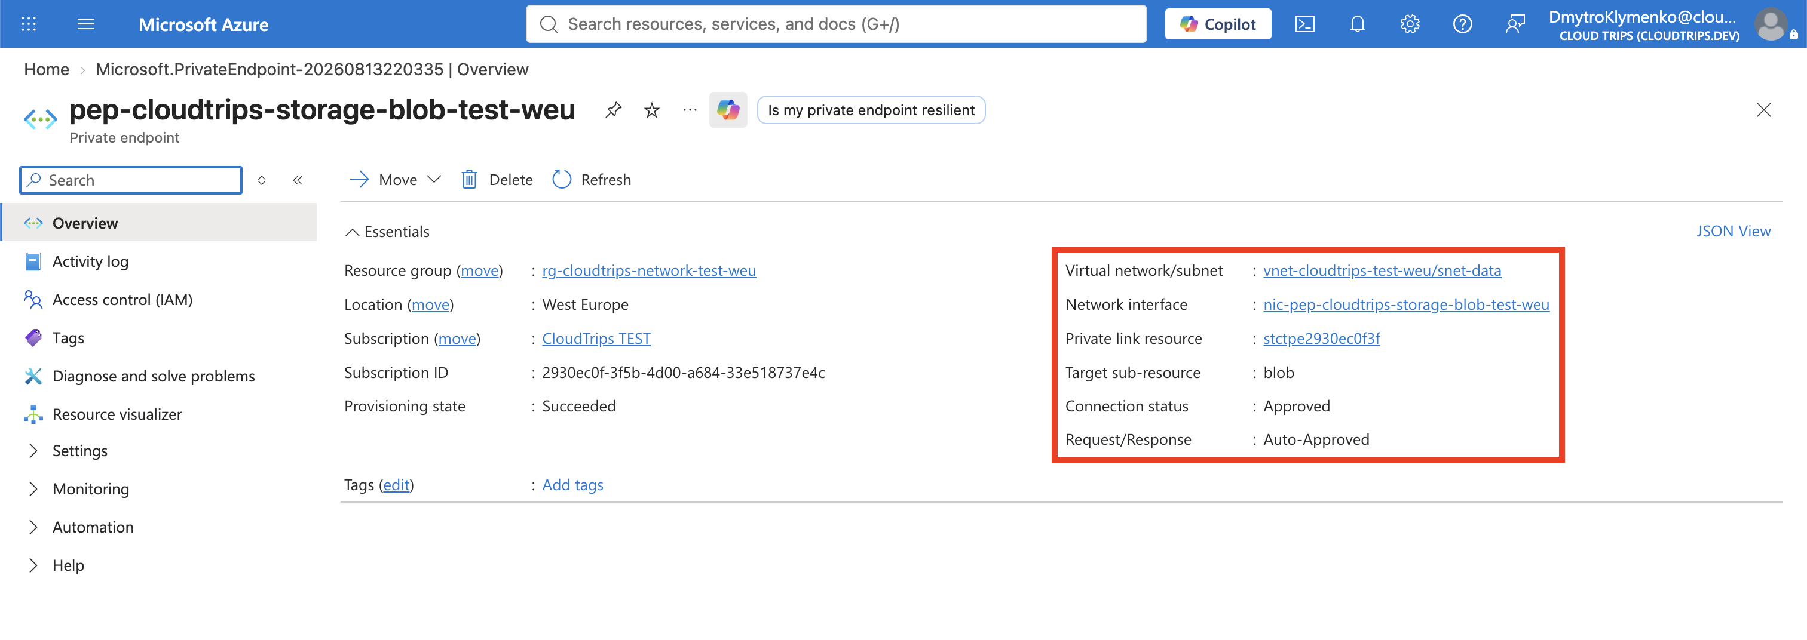This screenshot has height=640, width=1807.
Task: Click the Delete toolbar button
Action: [497, 180]
